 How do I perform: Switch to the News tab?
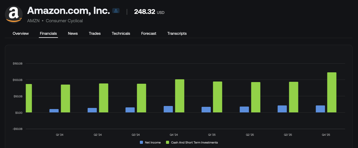click(73, 33)
